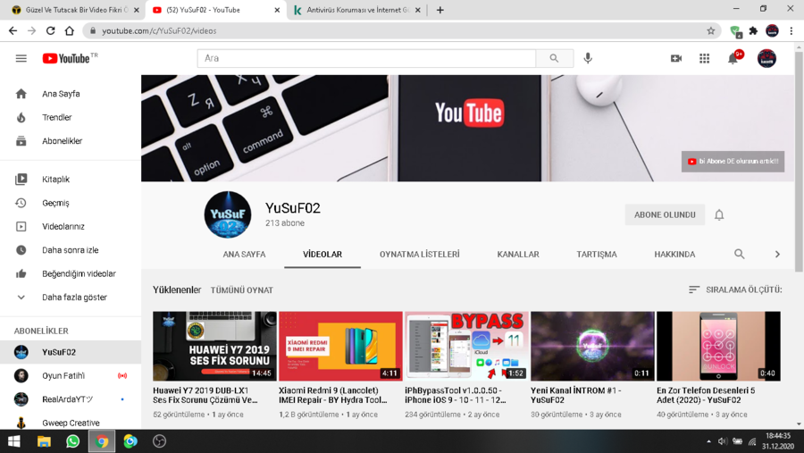804x453 pixels.
Task: Open the create video camera icon
Action: pyautogui.click(x=676, y=58)
